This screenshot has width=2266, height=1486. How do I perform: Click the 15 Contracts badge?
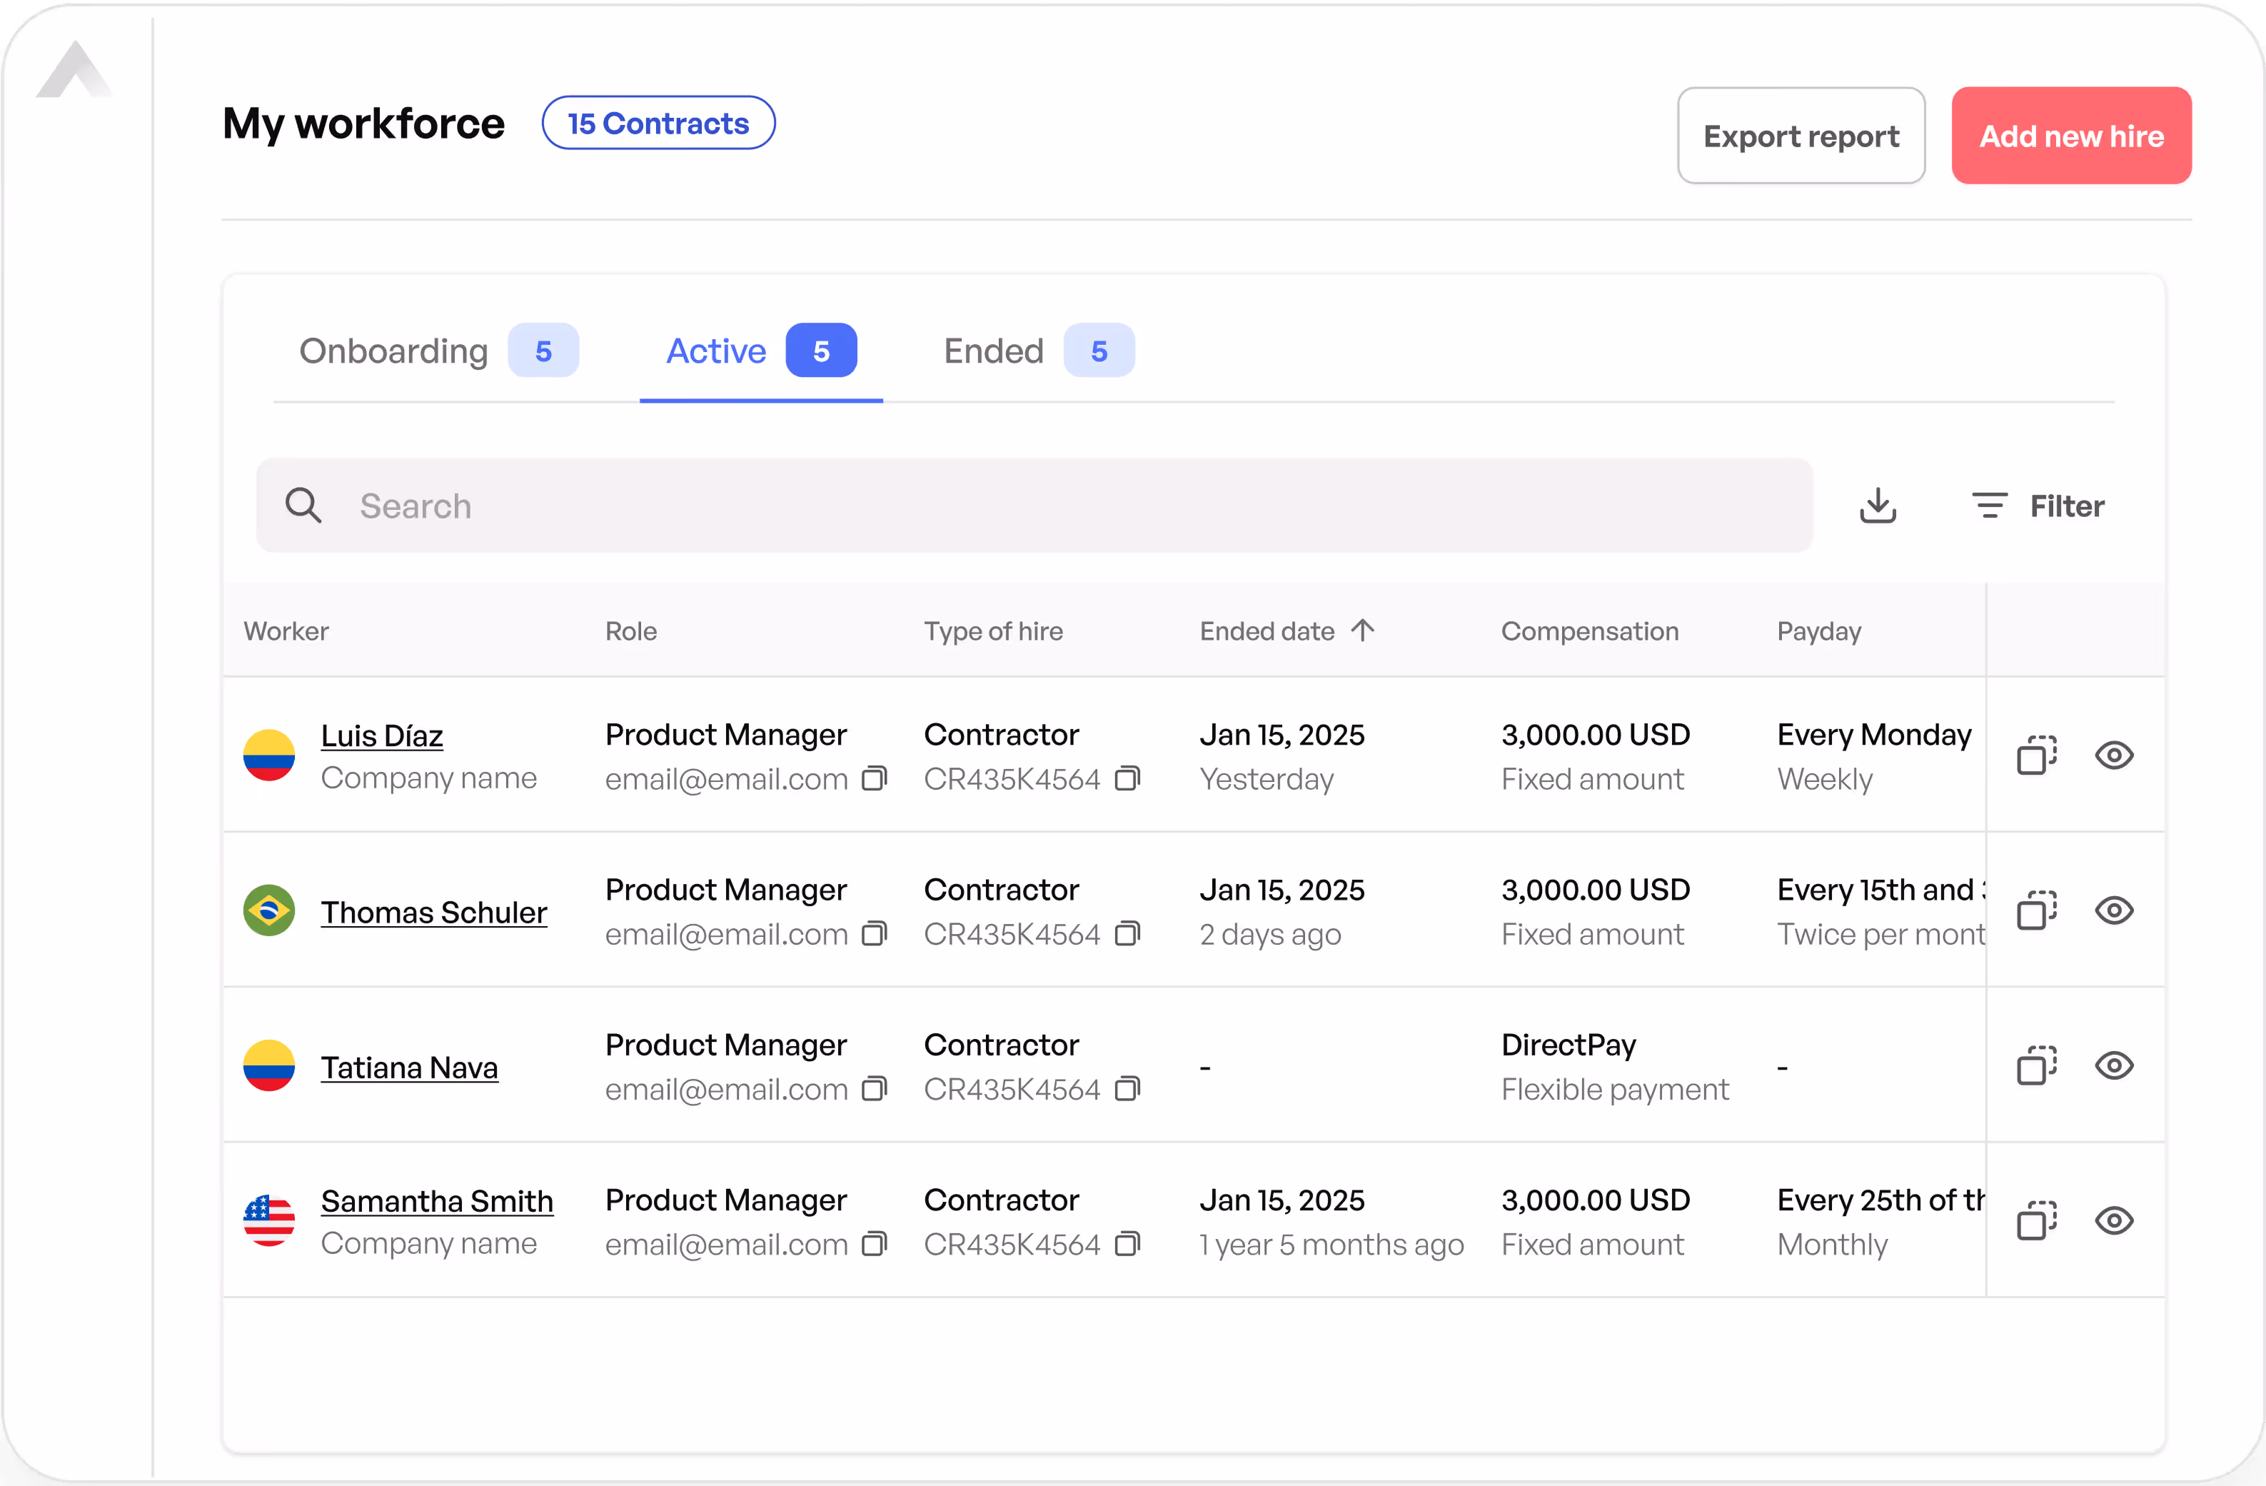(x=659, y=123)
